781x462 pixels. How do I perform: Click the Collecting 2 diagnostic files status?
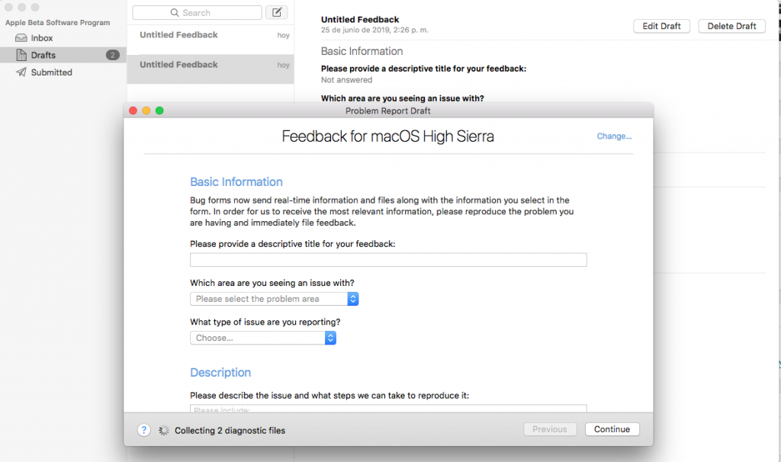click(230, 430)
